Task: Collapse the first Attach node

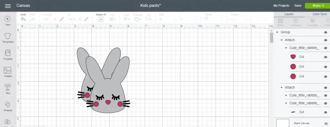Action: pos(282,40)
